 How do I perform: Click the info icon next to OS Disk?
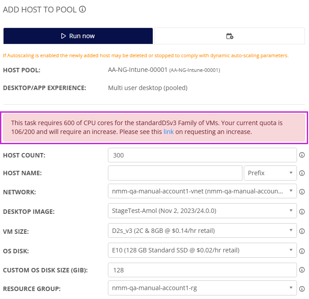click(x=302, y=250)
